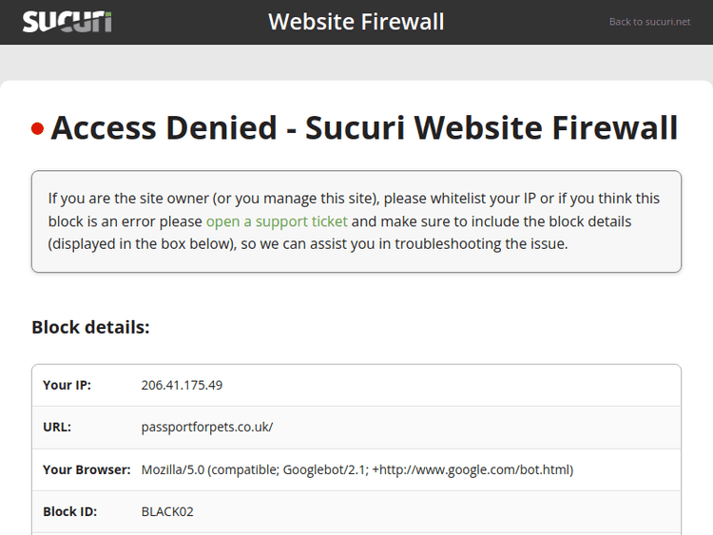Click the IP address 206.41.175.49
This screenshot has width=713, height=535.
(x=182, y=386)
